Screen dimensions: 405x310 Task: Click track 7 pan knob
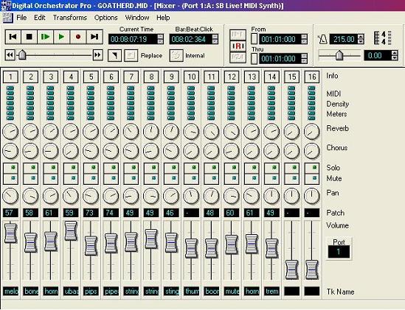click(131, 196)
